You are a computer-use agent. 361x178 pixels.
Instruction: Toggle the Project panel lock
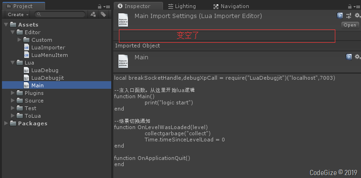point(99,7)
